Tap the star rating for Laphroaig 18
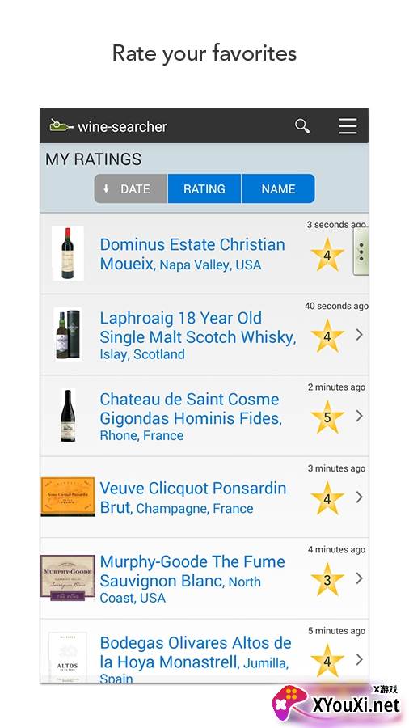 point(327,336)
